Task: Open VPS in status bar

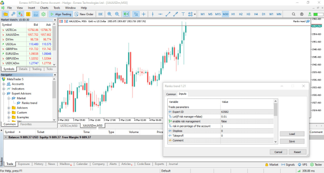Action: pos(303,164)
